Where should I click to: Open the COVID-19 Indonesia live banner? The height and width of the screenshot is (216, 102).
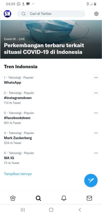pyautogui.click(x=51, y=39)
